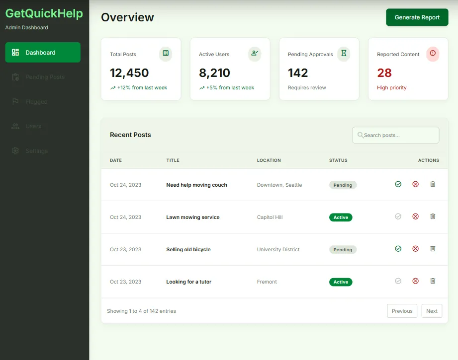
Task: Click the TITLE column header
Action: click(173, 160)
